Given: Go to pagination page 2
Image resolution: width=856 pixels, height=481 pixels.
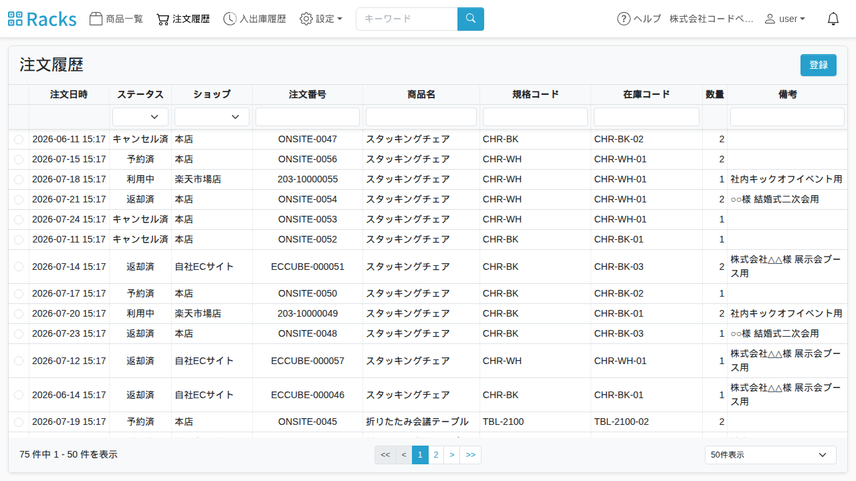Looking at the screenshot, I should [x=436, y=455].
